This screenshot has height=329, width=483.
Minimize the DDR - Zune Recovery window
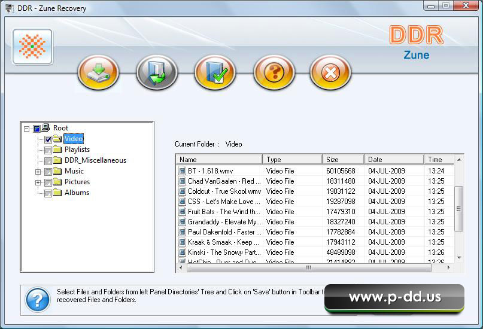coord(432,6)
